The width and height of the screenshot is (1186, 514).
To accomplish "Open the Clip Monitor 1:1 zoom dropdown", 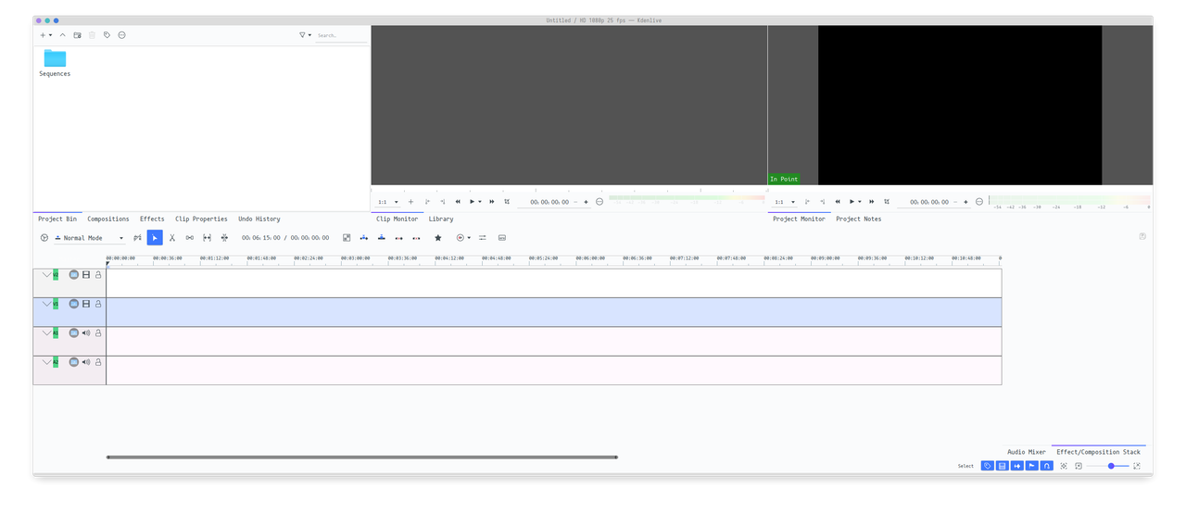I will click(387, 202).
